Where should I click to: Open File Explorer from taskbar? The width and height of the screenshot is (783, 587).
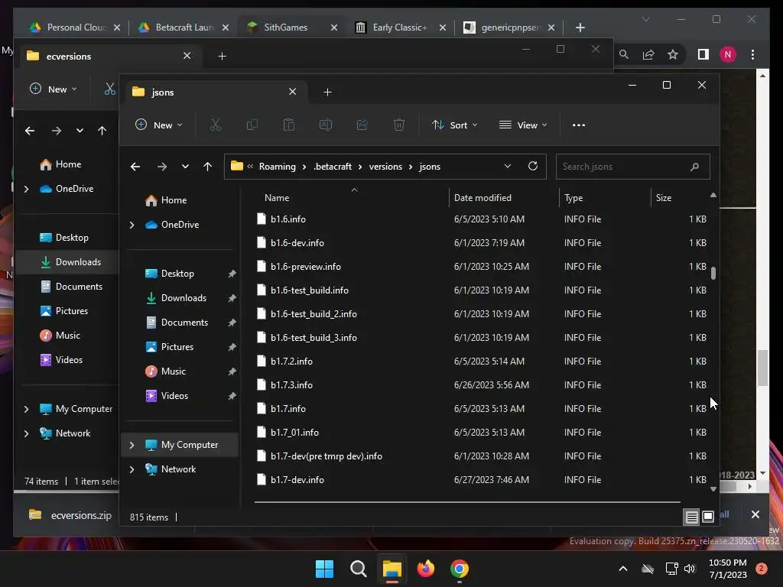tap(392, 569)
